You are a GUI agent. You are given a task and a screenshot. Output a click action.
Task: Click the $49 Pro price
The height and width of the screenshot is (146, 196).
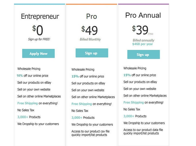[90, 30]
